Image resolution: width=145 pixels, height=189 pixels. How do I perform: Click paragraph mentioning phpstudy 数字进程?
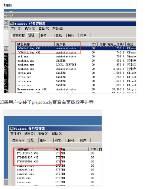[47, 102]
